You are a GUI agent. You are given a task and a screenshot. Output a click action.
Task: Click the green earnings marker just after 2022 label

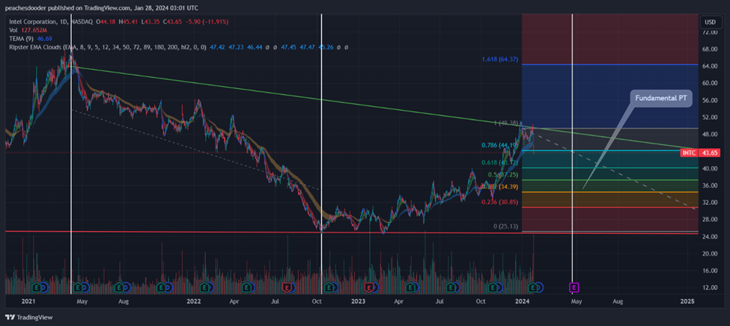(x=204, y=287)
